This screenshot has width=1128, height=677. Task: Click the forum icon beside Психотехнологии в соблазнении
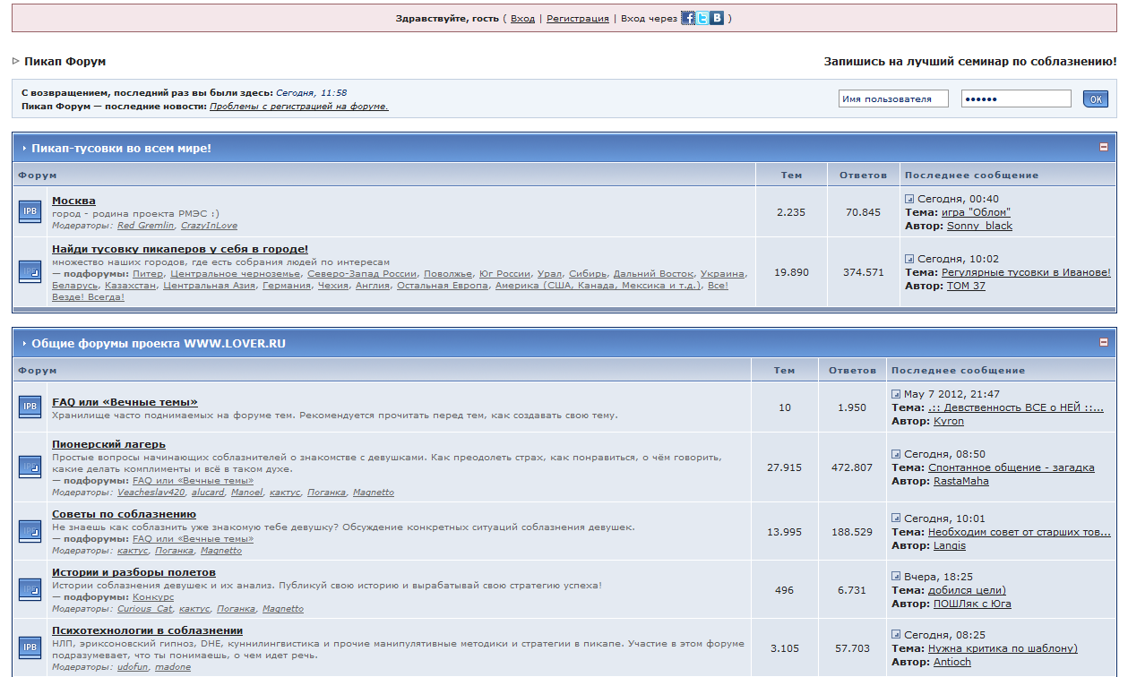pos(30,647)
